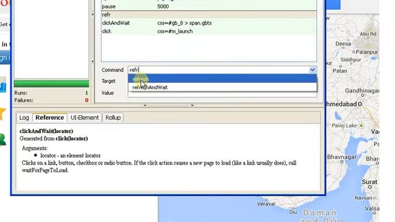
Task: Select the 'pause' command row
Action: [x=209, y=7]
